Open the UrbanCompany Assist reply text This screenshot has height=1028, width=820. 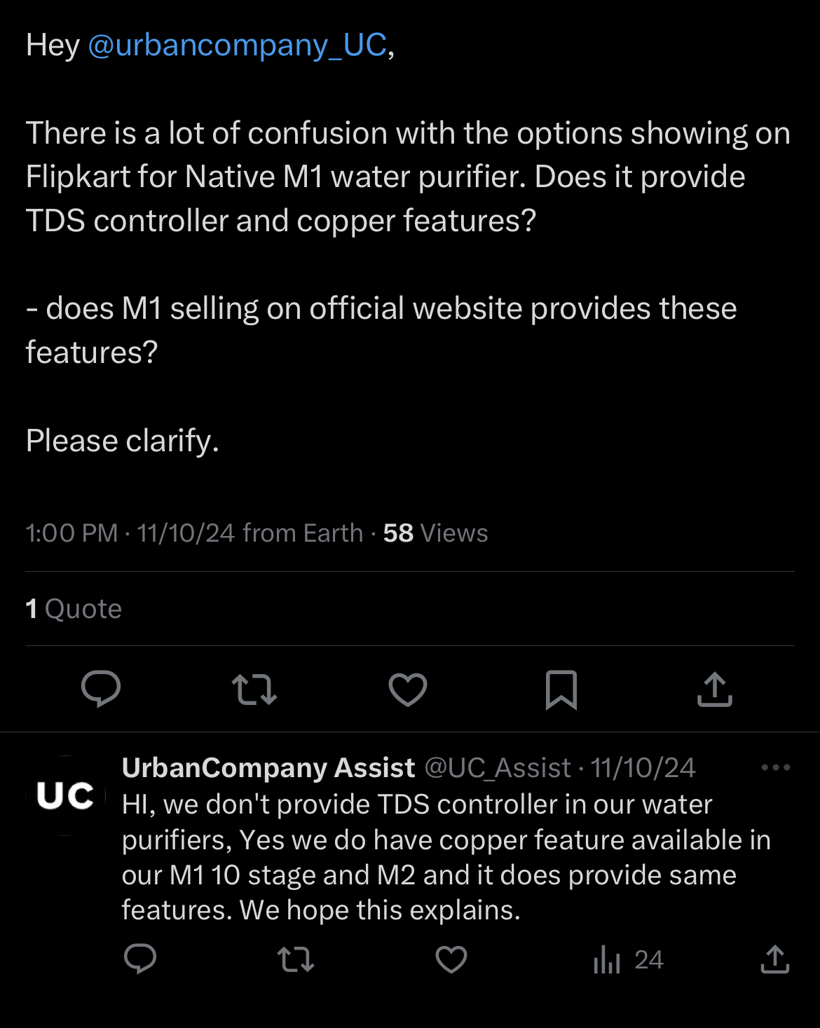pyautogui.click(x=446, y=857)
